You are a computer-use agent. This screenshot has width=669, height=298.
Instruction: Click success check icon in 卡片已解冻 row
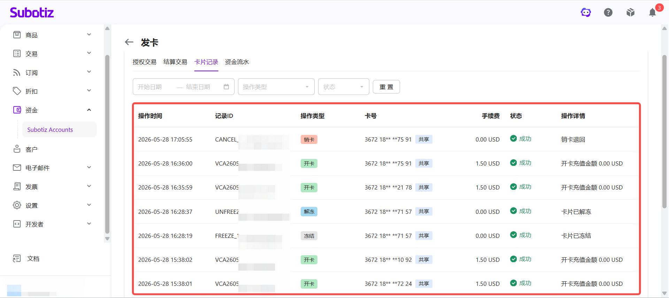coord(513,211)
